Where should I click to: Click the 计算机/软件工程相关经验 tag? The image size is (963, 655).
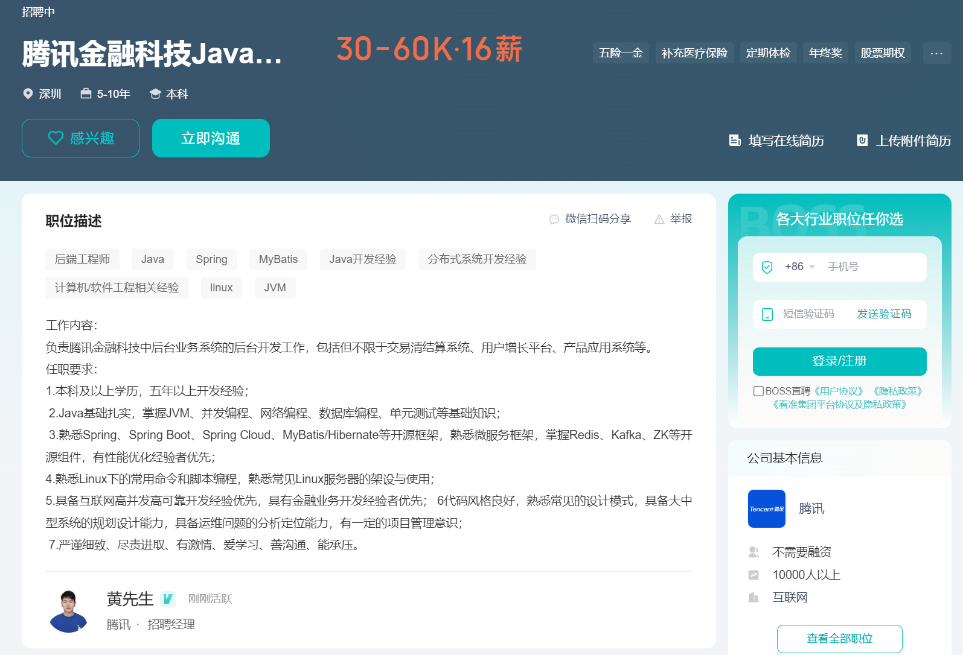coord(117,288)
